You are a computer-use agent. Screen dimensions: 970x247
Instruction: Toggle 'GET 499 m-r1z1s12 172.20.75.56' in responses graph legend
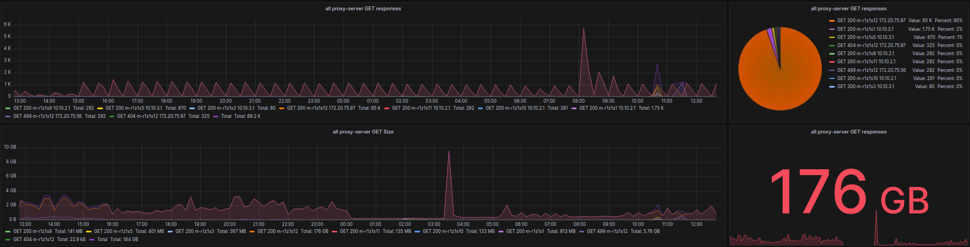pyautogui.click(x=48, y=116)
